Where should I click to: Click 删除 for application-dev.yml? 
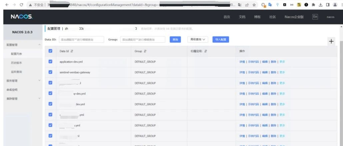pos(273,62)
